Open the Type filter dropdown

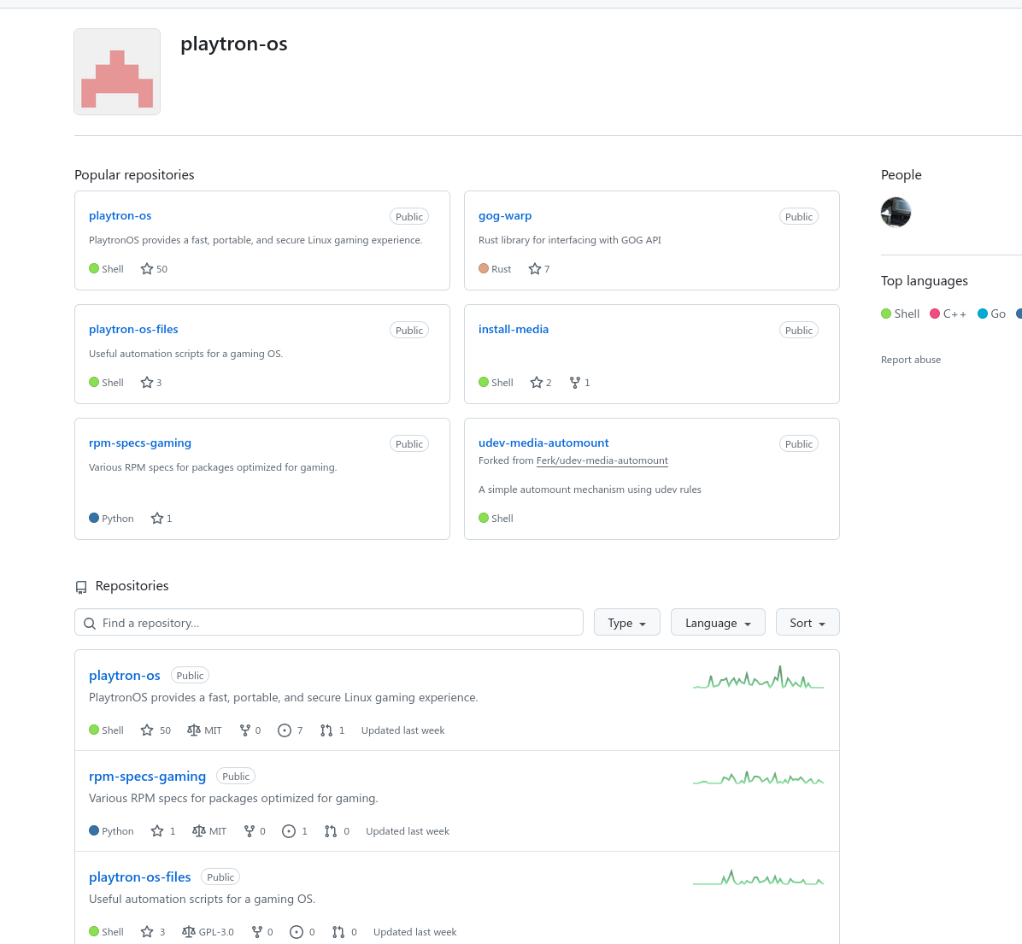[x=627, y=623]
